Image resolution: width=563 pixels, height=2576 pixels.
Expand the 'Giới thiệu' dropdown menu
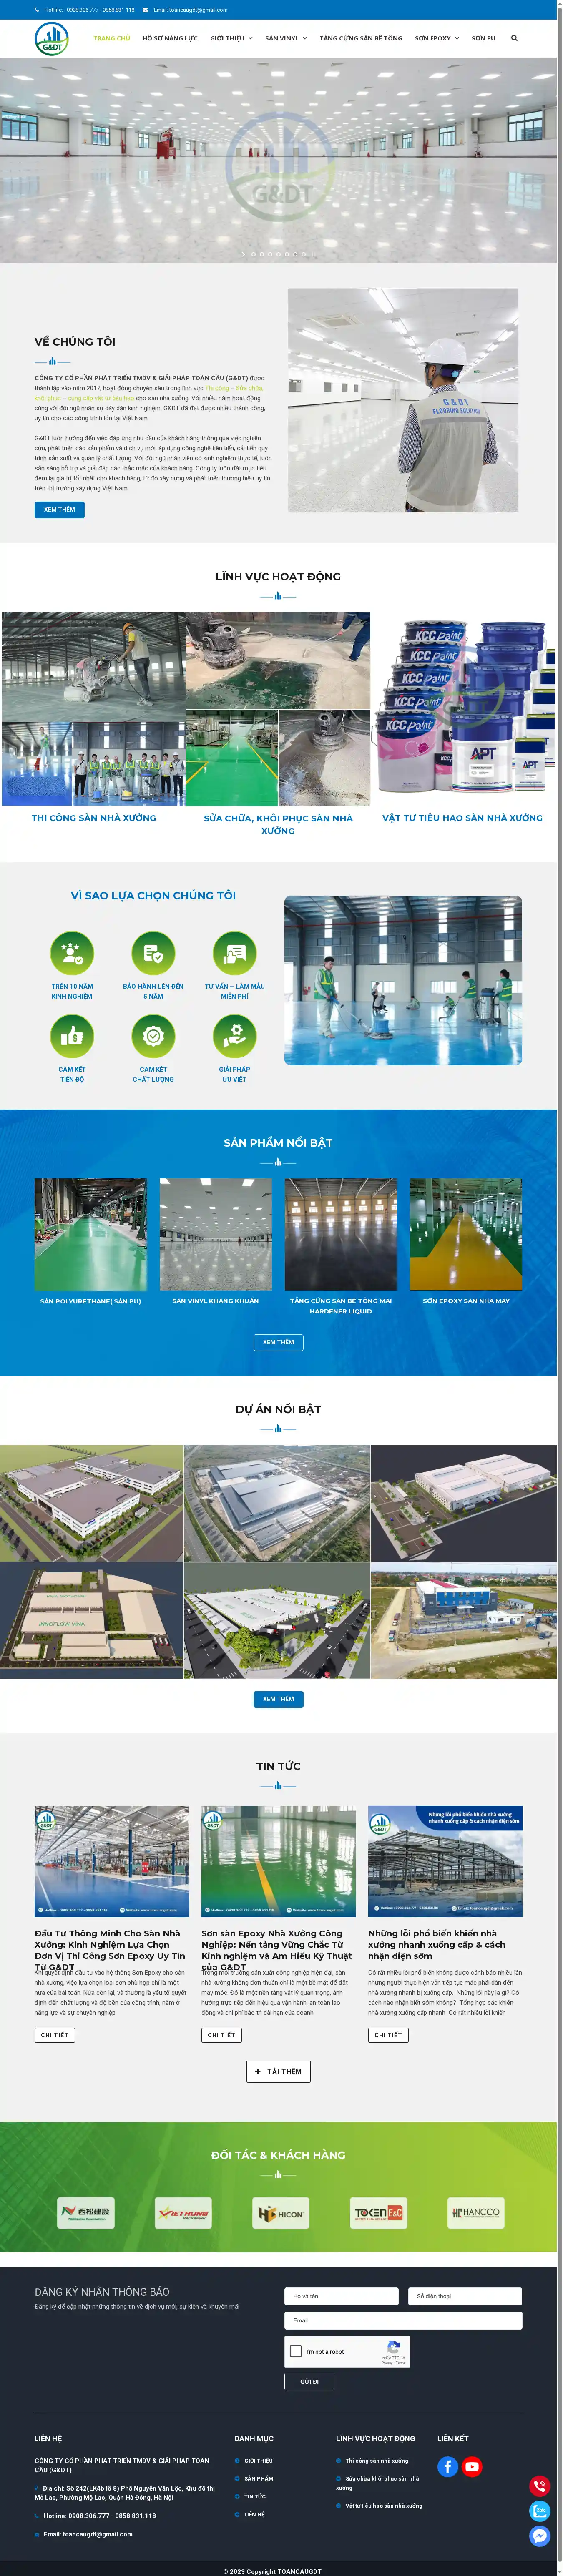tap(231, 38)
